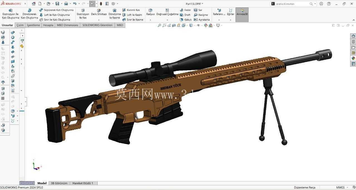This screenshot has width=356, height=190.
Task: Open the SOLIDWORKS logo menu arrow
Action: click(25, 4)
